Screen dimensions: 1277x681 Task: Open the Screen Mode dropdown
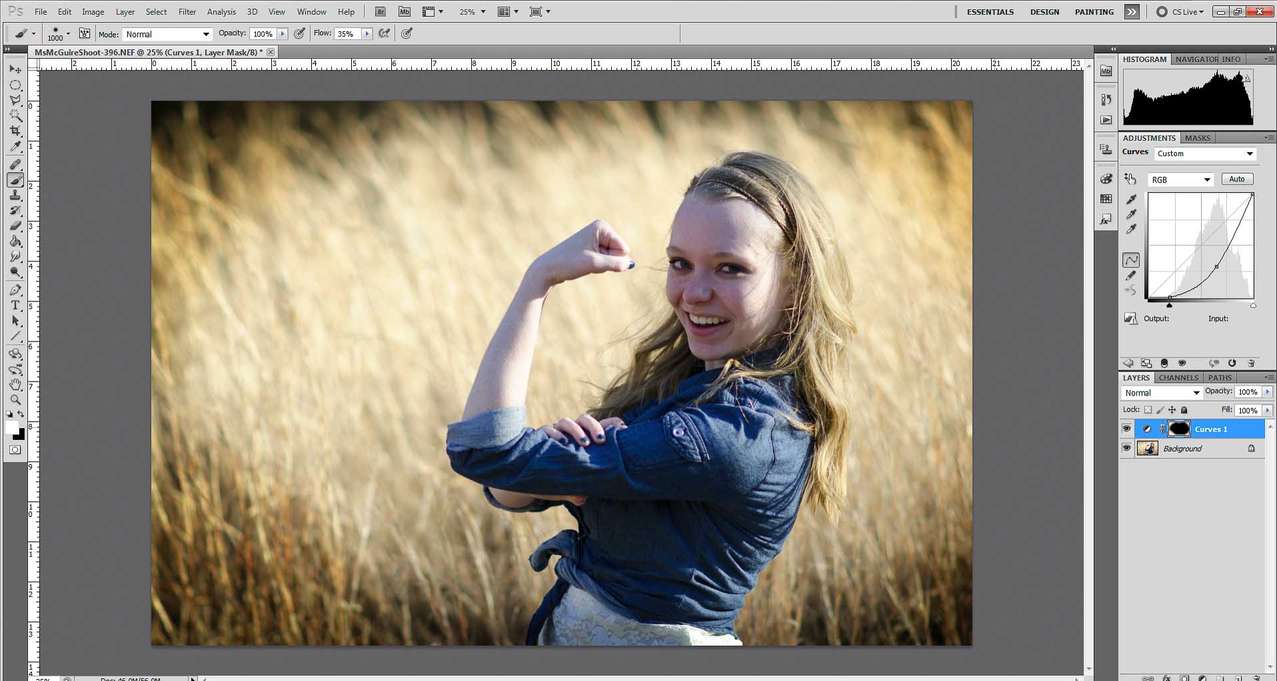pos(539,12)
